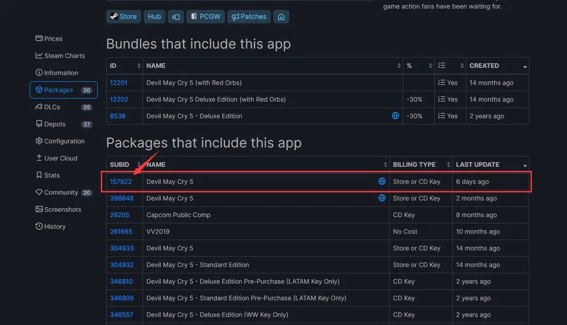Open package link 157922
Image resolution: width=567 pixels, height=325 pixels.
click(121, 182)
